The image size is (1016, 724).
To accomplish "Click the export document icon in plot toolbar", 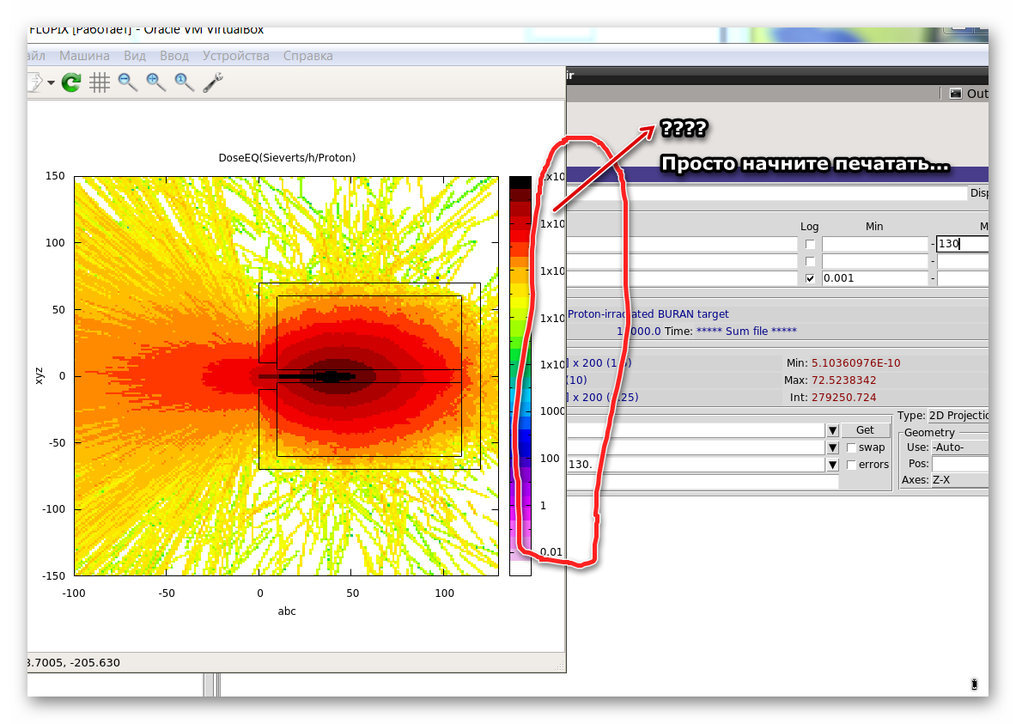I will [35, 82].
